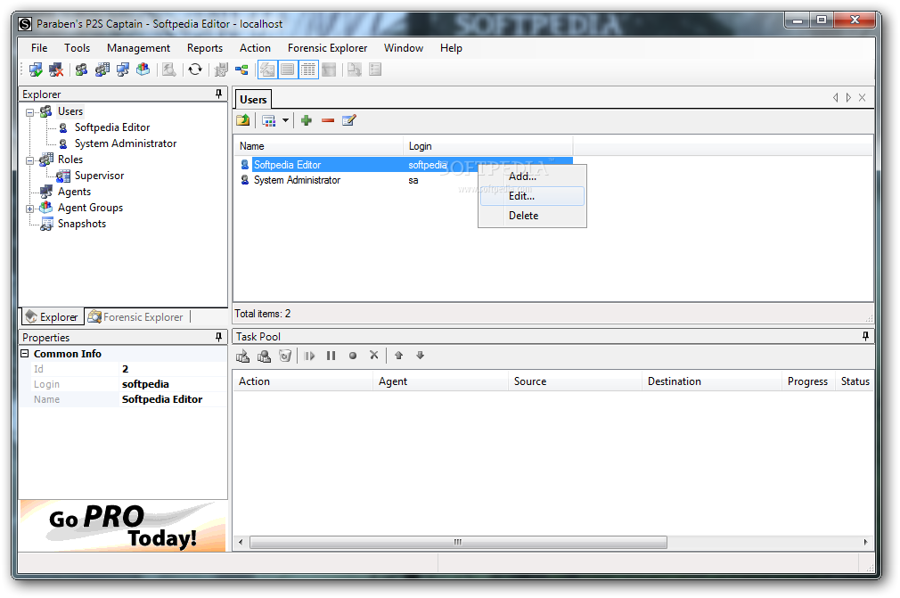Switch to the Explorer bottom tab
This screenshot has width=900, height=598.
[53, 316]
